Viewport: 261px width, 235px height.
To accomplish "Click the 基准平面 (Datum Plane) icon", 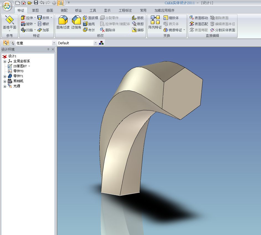I will [x=10, y=20].
